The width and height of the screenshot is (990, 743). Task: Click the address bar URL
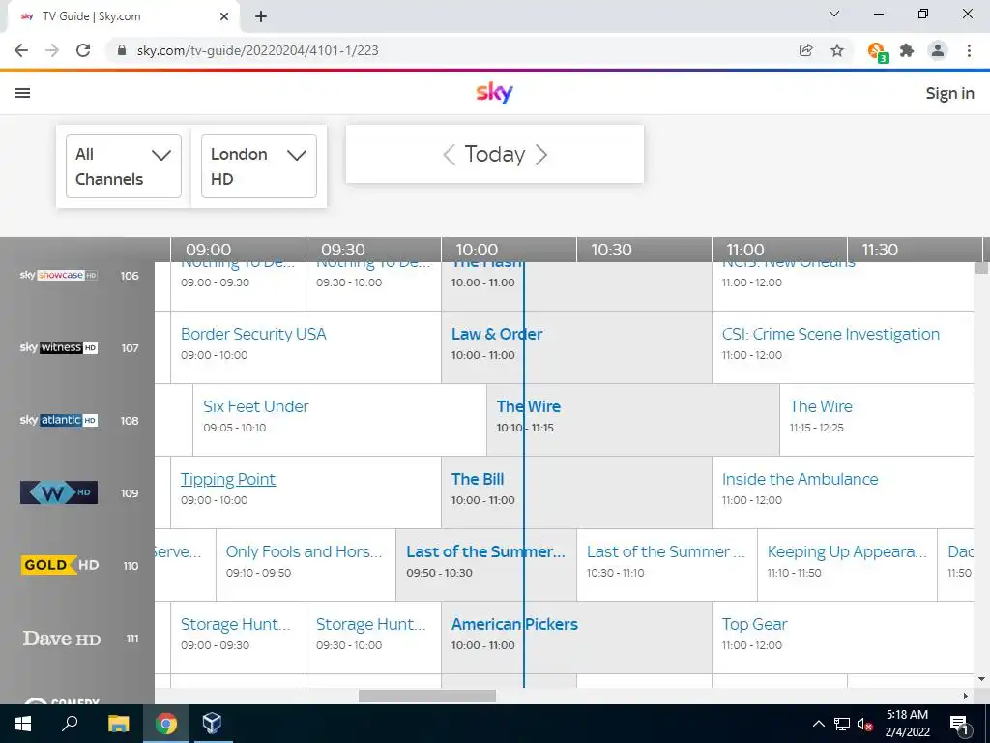click(x=257, y=50)
